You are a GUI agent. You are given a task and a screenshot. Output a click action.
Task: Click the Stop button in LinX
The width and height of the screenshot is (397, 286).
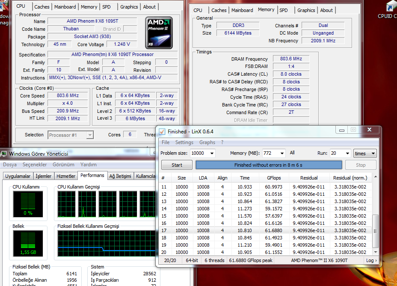click(x=361, y=165)
